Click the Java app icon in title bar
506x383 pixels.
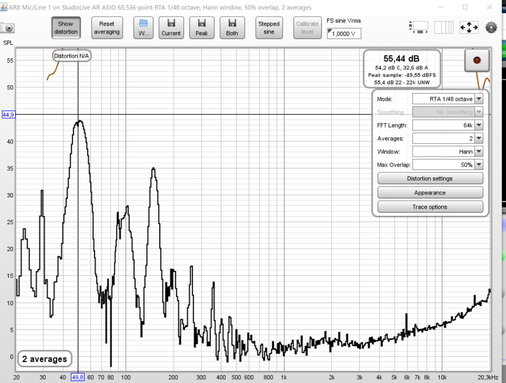tap(3, 7)
